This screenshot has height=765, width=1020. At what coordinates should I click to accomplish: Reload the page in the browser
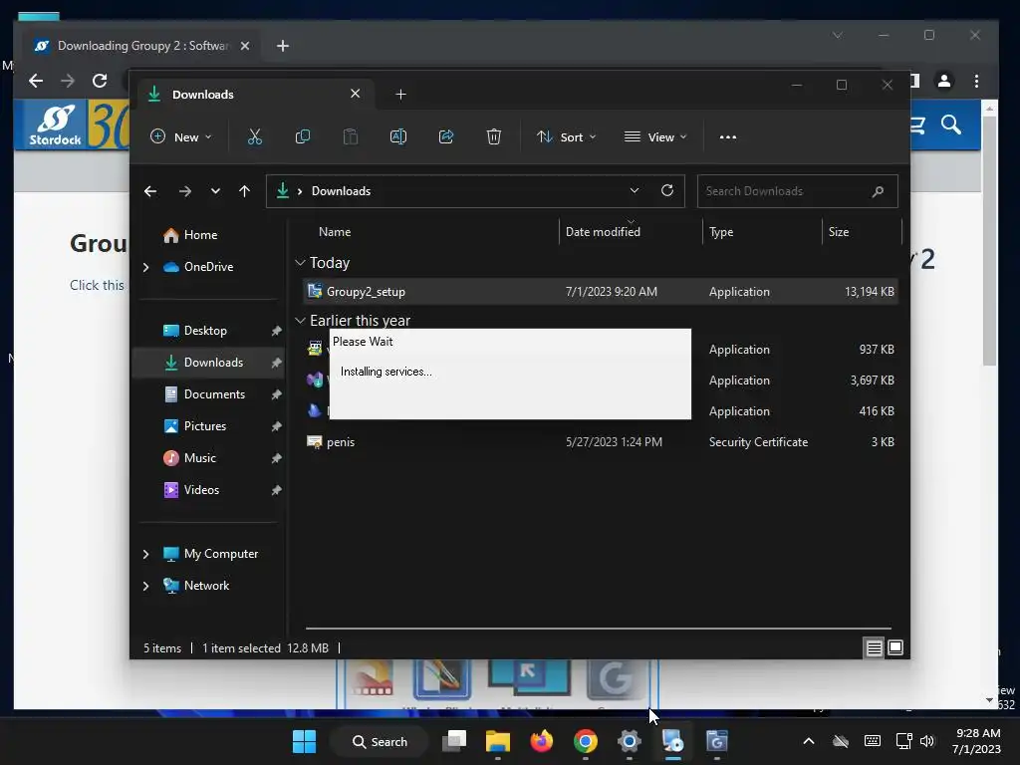click(x=100, y=81)
